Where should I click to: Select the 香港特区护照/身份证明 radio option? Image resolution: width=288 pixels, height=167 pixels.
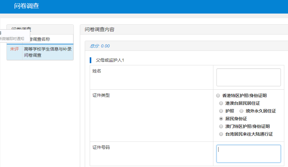pos(218,95)
